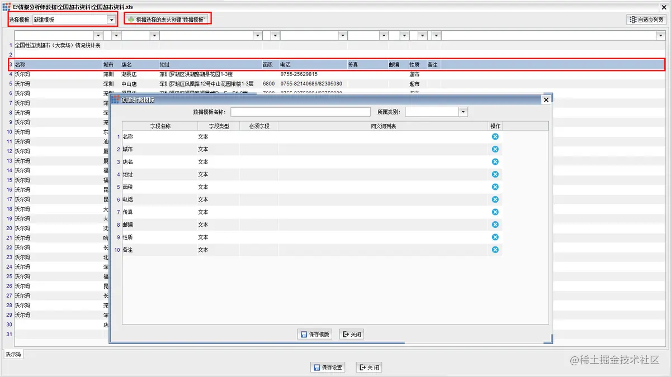671x377 pixels.
Task: Click the 操作 column header in dialog
Action: pyautogui.click(x=495, y=126)
